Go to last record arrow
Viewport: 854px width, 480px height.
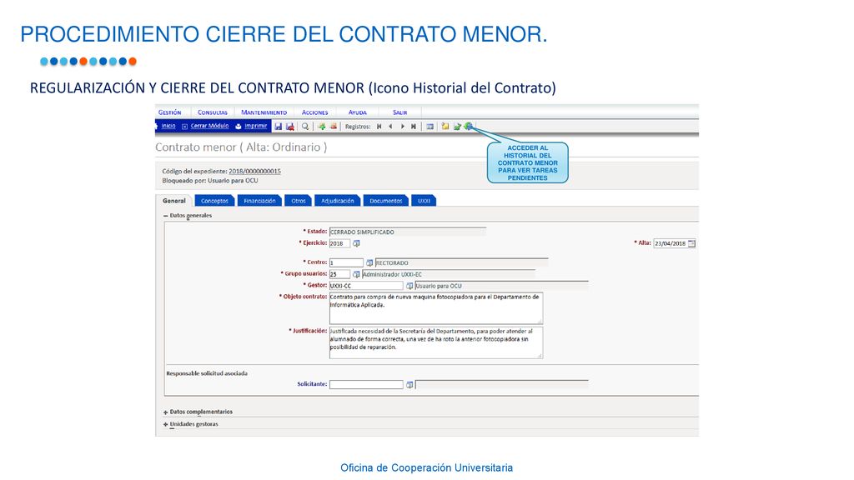click(x=414, y=127)
